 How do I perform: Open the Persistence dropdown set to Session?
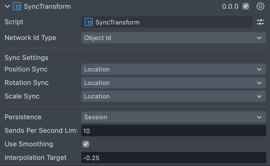pyautogui.click(x=173, y=117)
